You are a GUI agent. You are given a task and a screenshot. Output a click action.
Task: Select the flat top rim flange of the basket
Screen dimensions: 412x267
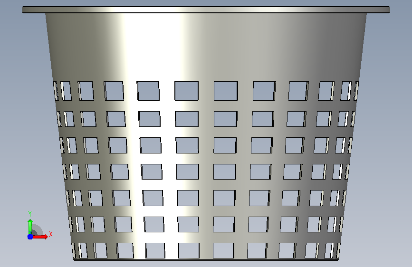[206, 10]
